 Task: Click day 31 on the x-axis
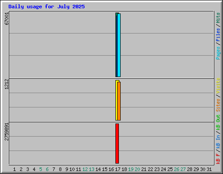click(x=209, y=169)
